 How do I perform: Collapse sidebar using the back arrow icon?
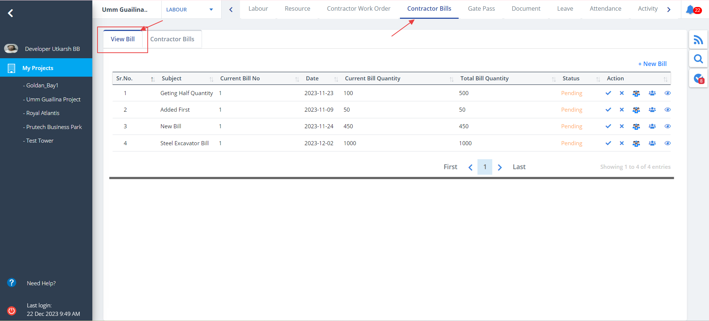10,13
